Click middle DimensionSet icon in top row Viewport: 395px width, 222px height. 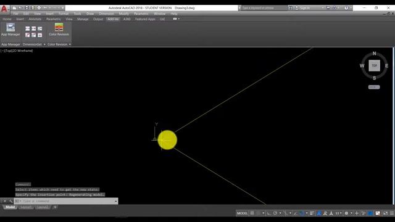point(34,28)
